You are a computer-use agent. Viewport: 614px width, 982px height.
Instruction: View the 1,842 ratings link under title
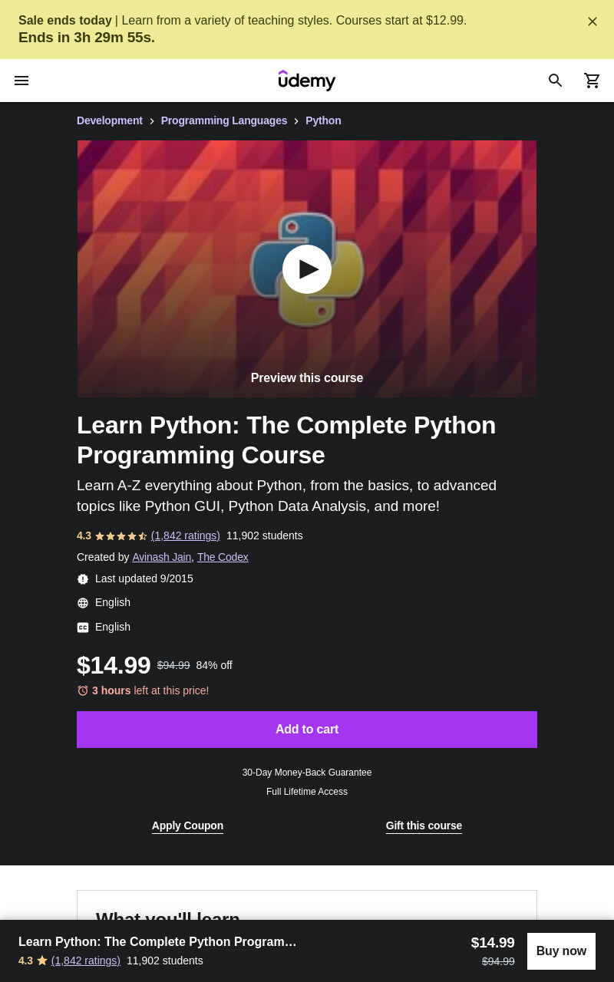point(186,535)
